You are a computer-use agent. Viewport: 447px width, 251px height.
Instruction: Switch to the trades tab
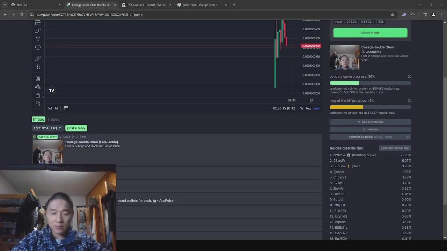click(x=53, y=119)
